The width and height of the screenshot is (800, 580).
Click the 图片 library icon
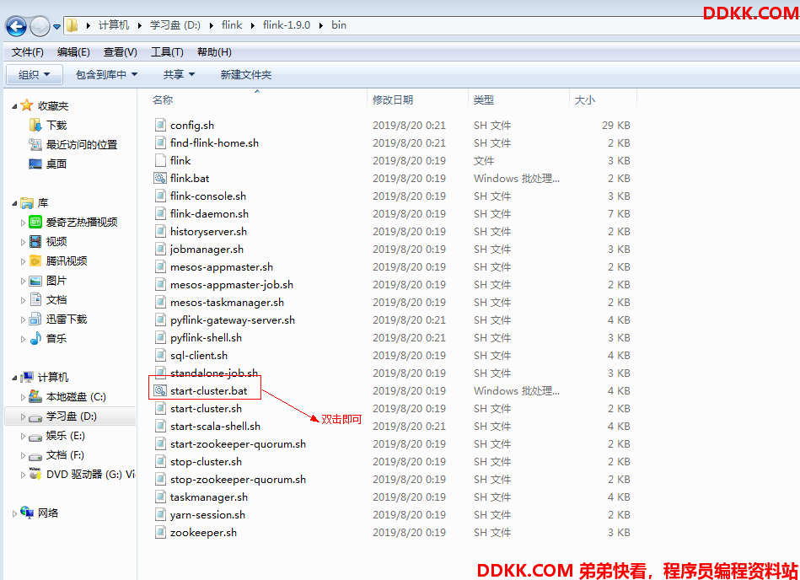[x=35, y=281]
